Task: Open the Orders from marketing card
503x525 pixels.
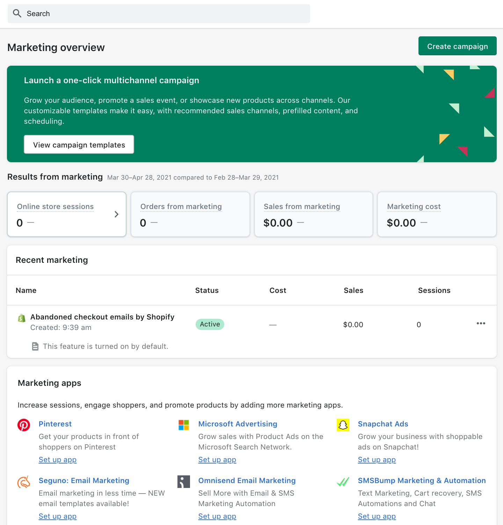Action: point(190,214)
